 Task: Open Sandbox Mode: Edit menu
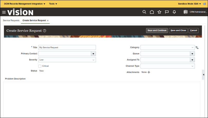pyautogui.click(x=190, y=4)
